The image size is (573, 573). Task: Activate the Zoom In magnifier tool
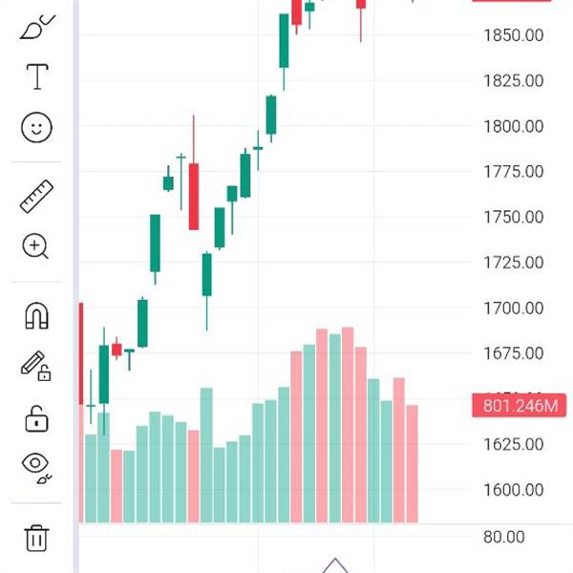pyautogui.click(x=36, y=246)
